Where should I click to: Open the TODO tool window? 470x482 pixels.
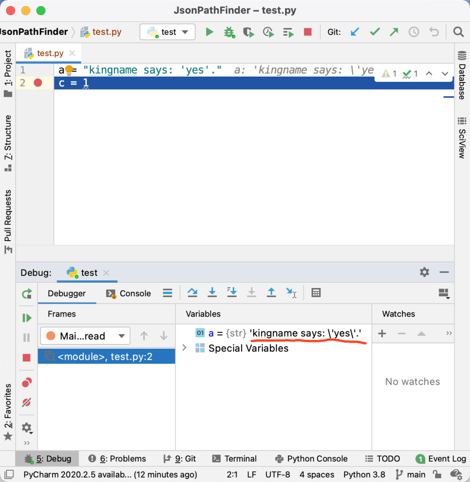tap(383, 459)
